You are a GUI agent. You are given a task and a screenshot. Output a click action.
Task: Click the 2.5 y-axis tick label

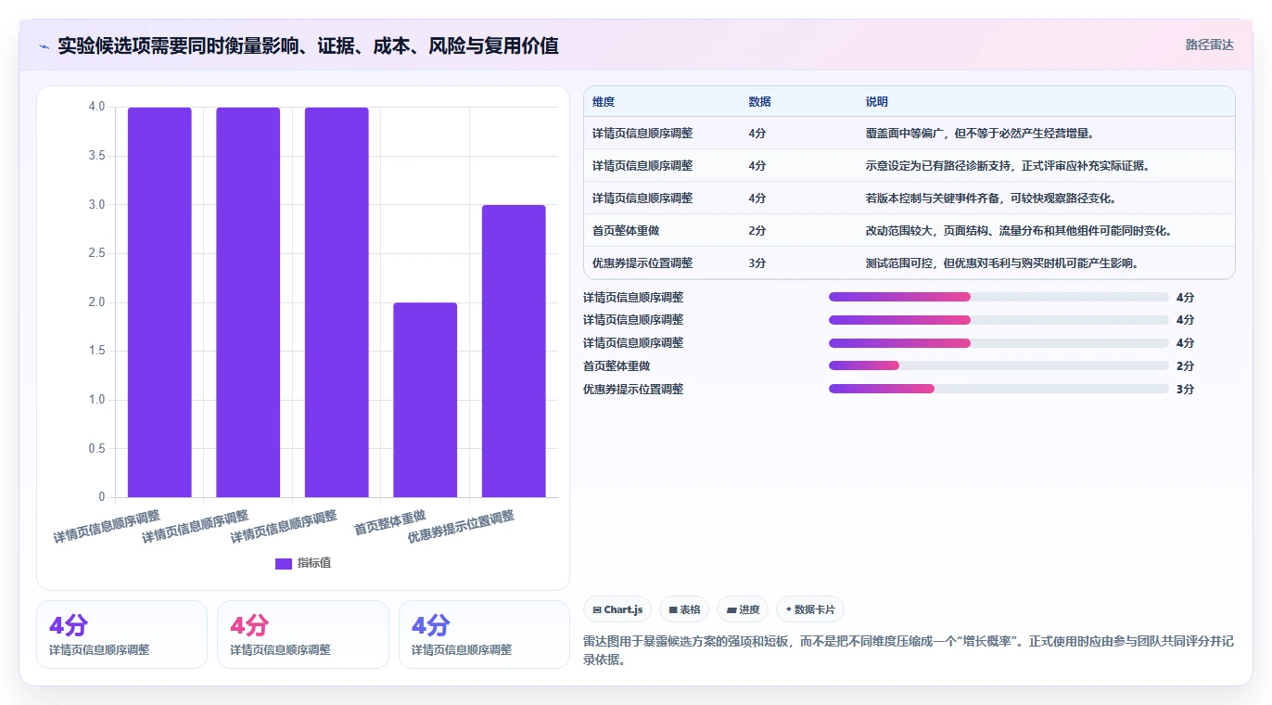96,253
